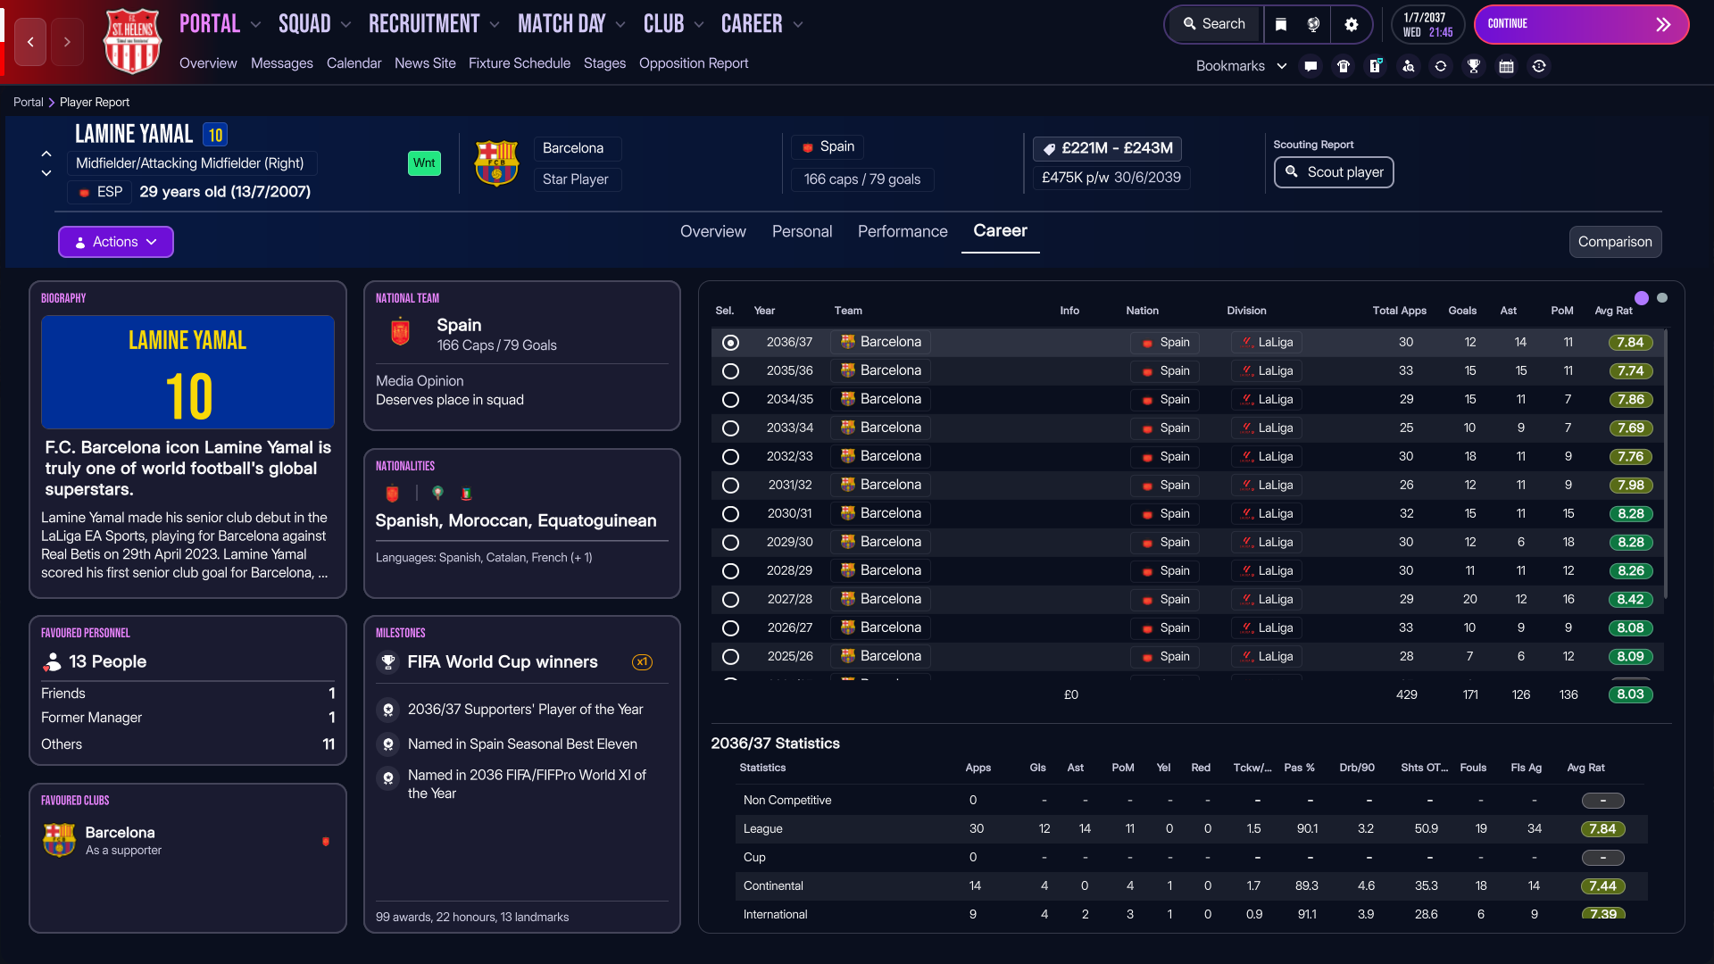This screenshot has height=964, width=1714.
Task: Open the speech bubble messages icon
Action: pos(1310,66)
